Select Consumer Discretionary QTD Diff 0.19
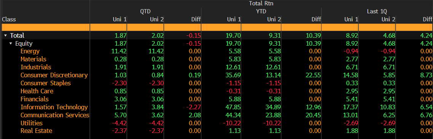The image size is (433, 139). coord(195,75)
